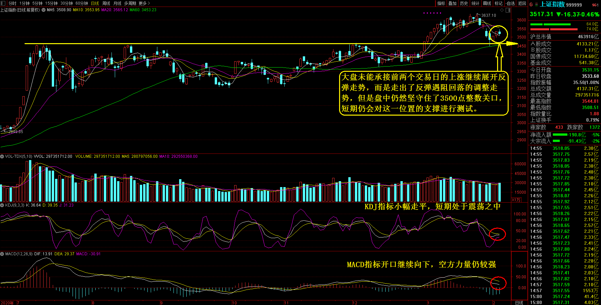Click the 涨家数 433 value
The height and width of the screenshot is (305, 601).
click(559, 127)
